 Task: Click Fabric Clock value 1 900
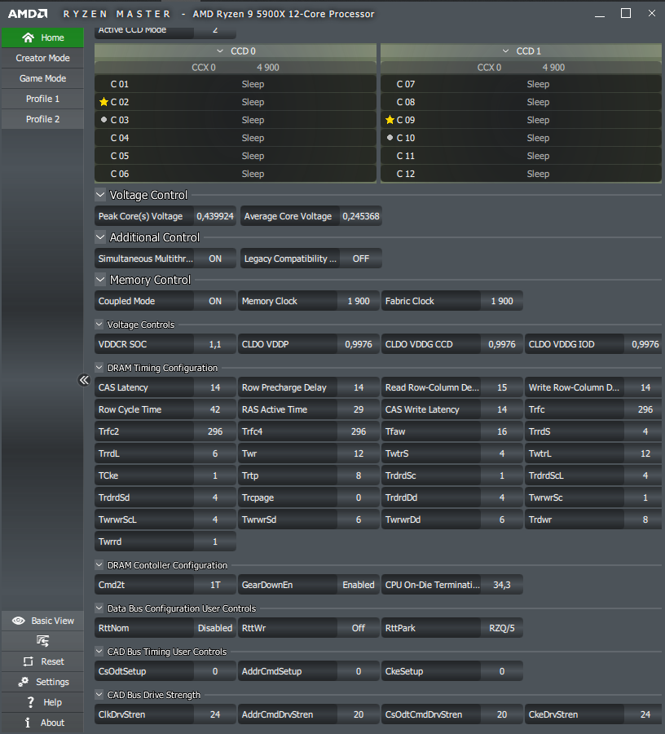coord(502,301)
